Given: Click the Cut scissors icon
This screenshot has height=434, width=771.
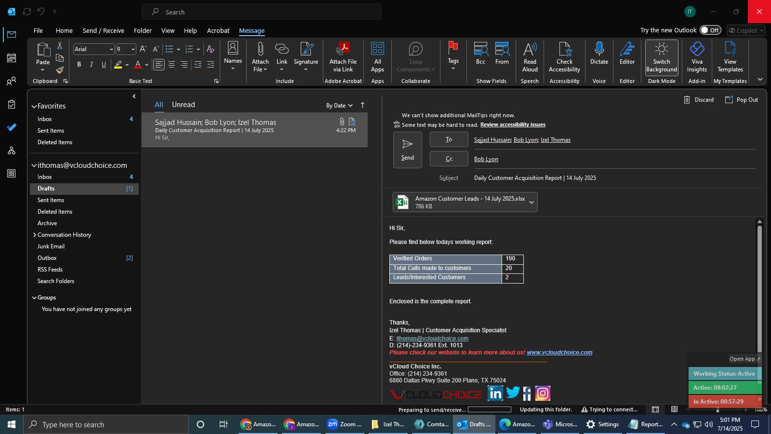Looking at the screenshot, I should pyautogui.click(x=60, y=45).
